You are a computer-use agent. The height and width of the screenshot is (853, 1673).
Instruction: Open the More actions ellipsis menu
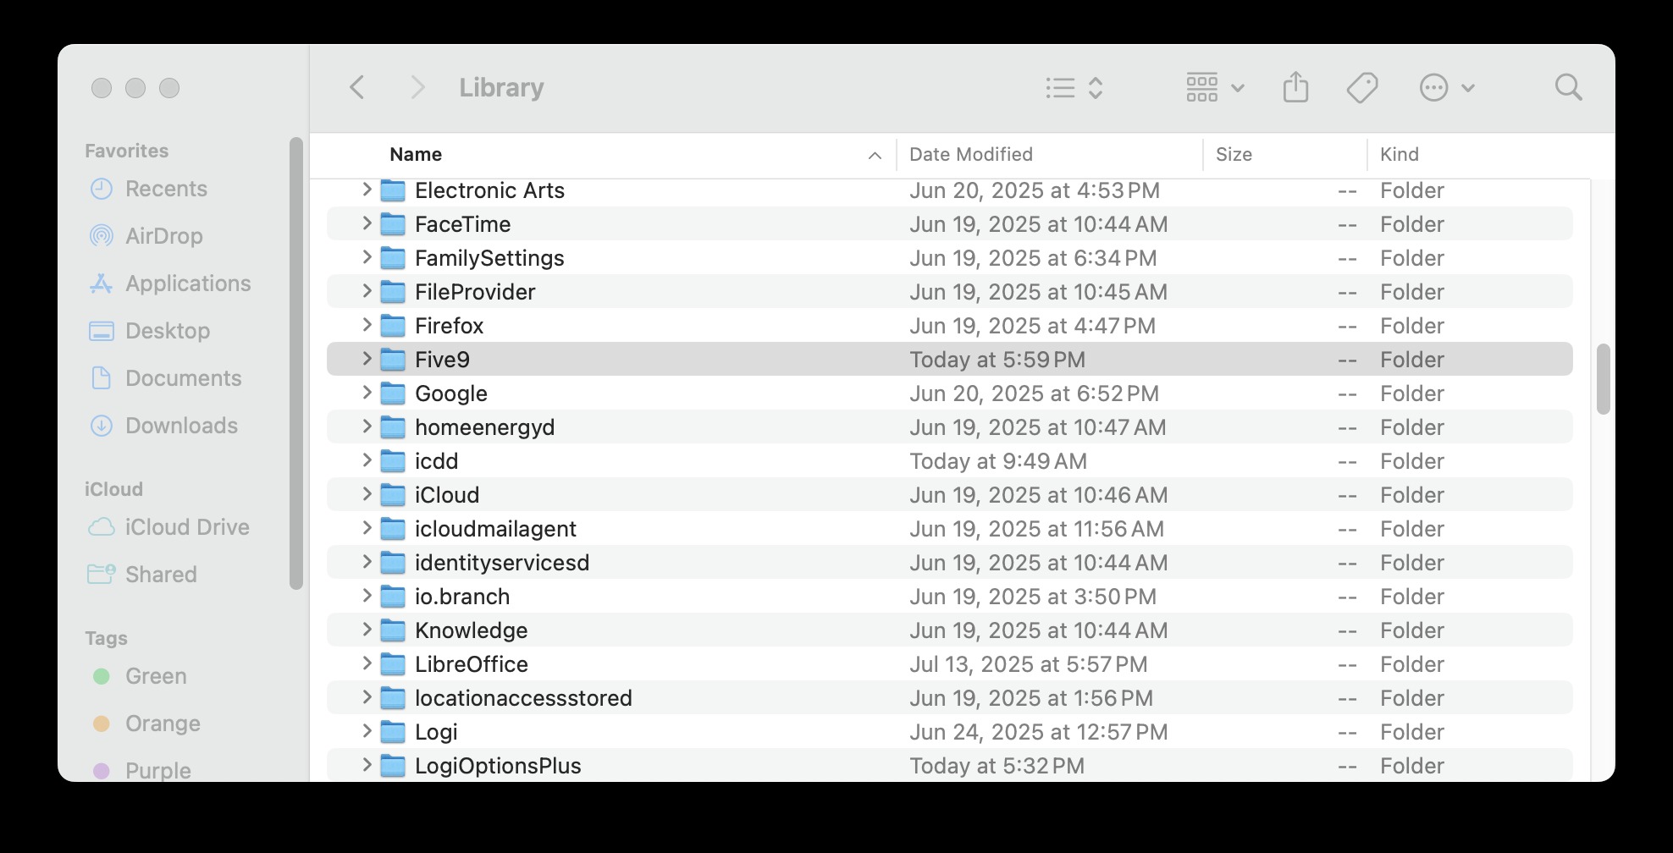(x=1446, y=87)
